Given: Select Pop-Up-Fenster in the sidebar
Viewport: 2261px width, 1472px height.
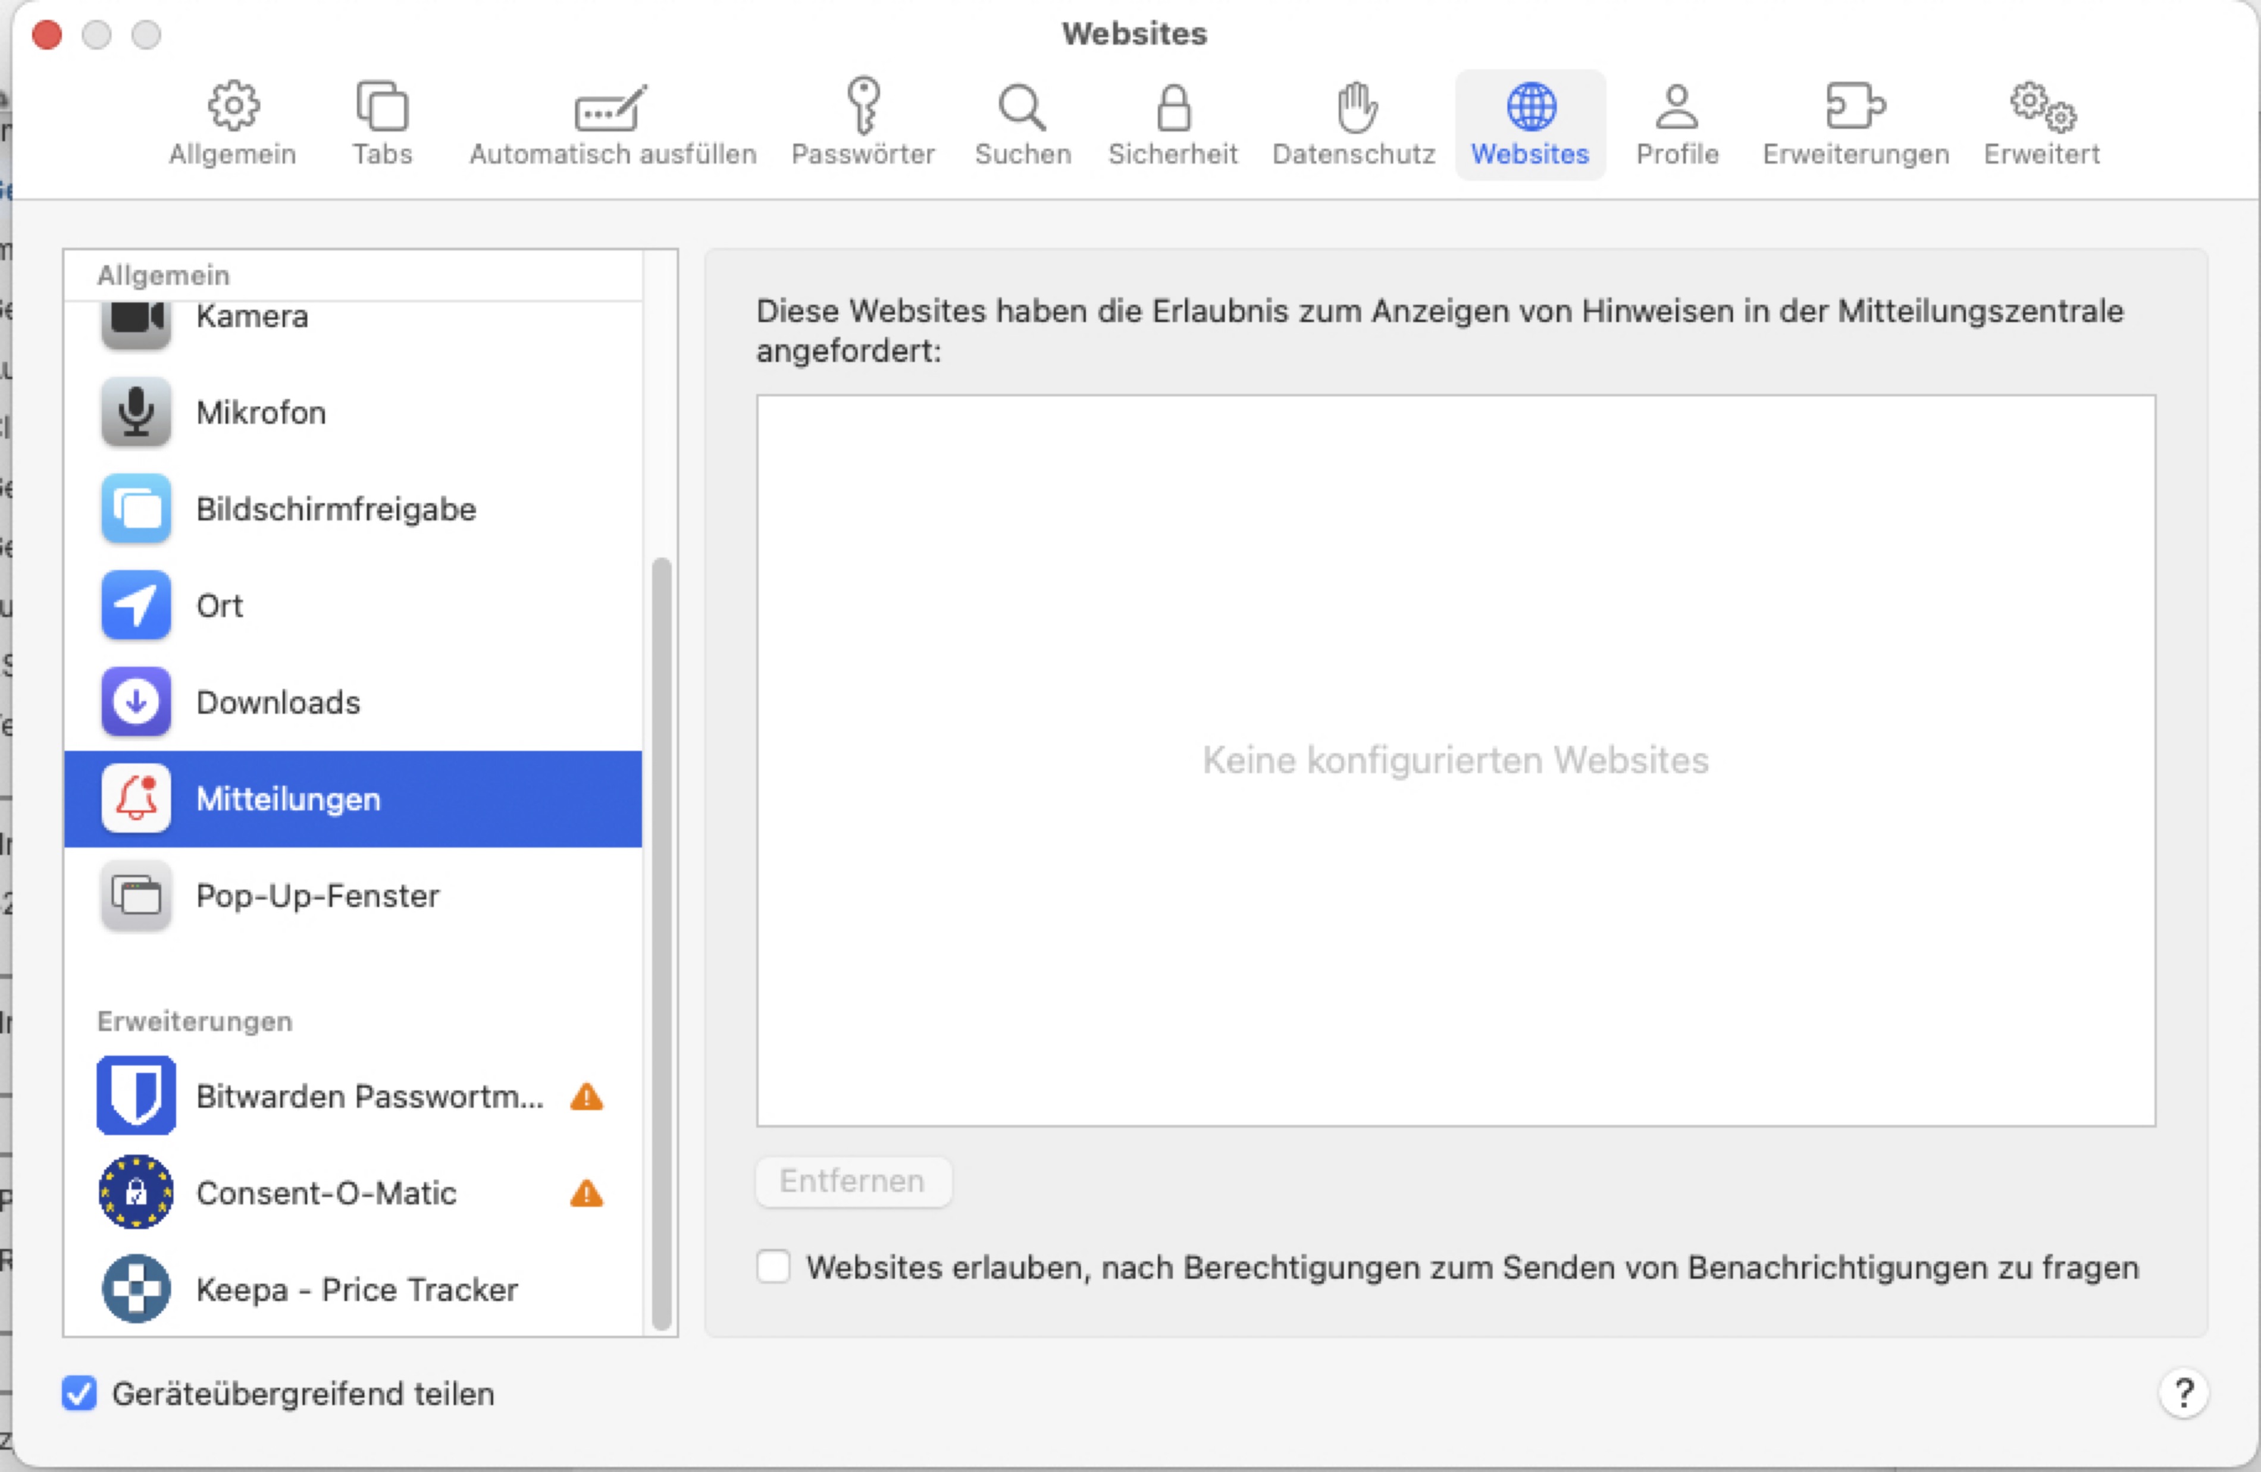Looking at the screenshot, I should pos(353,896).
